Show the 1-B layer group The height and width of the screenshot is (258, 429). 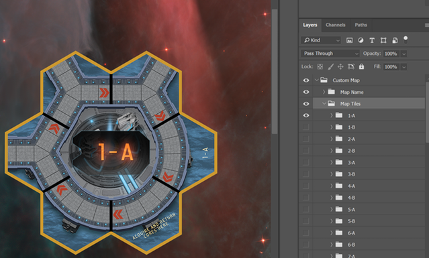pos(306,127)
